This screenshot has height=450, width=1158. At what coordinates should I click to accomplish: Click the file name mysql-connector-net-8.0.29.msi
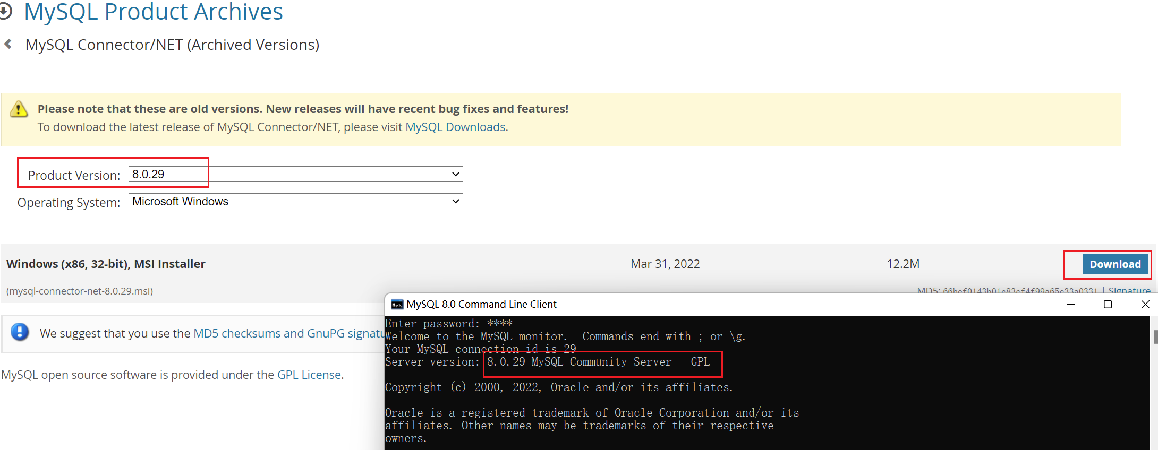click(80, 291)
